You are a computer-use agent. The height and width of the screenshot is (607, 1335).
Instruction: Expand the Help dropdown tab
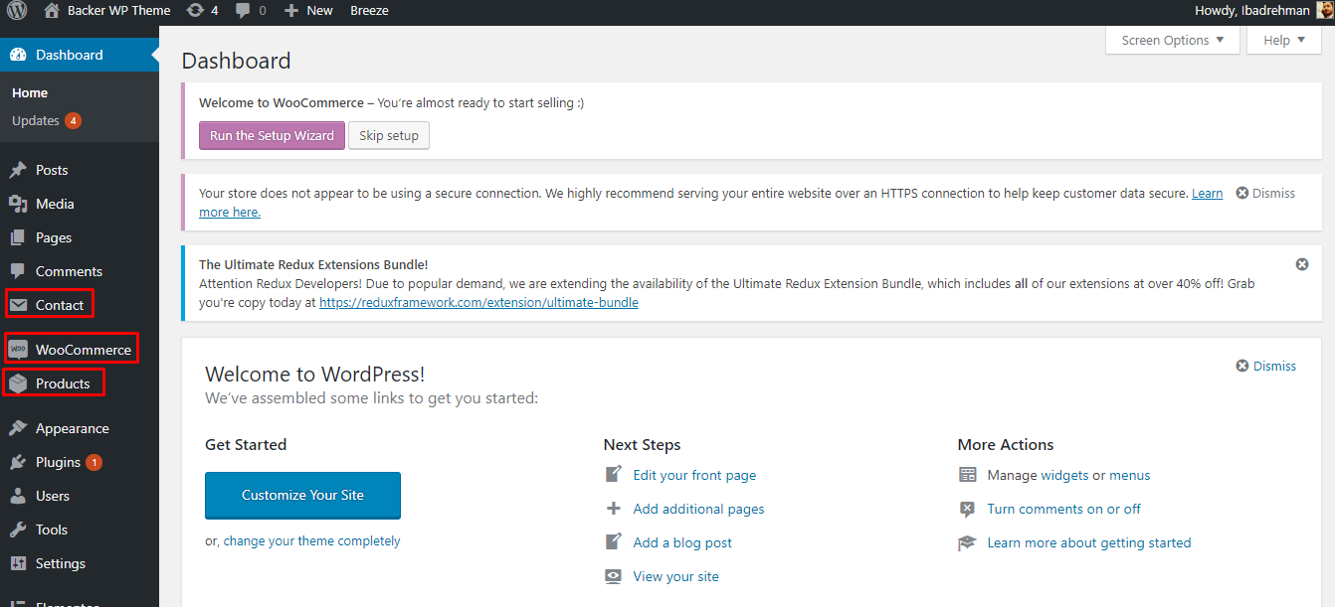click(1283, 41)
